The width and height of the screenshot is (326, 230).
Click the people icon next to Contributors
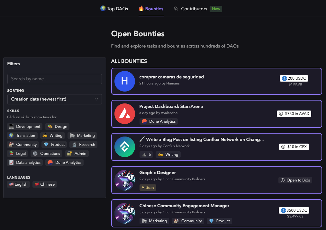point(176,9)
